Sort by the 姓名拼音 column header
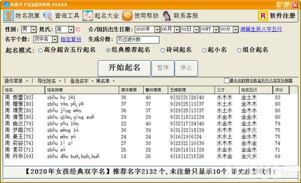Viewport: 301px width, 183px height. [82, 90]
